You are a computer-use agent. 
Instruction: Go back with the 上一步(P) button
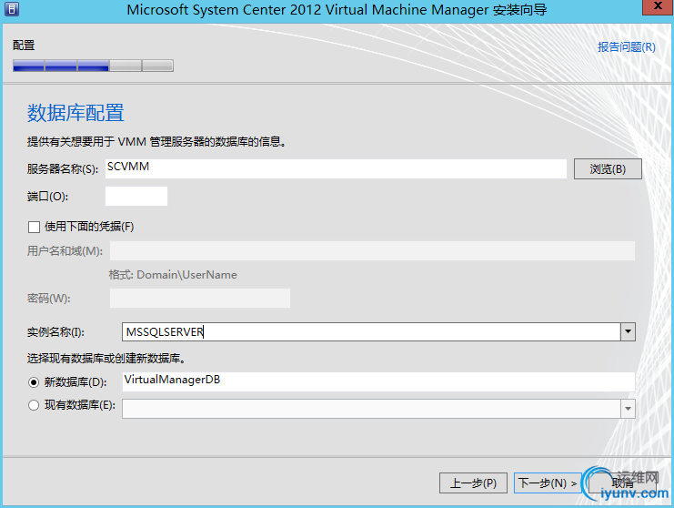[x=473, y=483]
